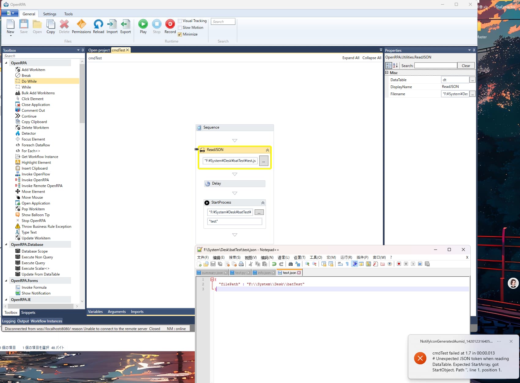Collapse the OpenRPA.Database toolbox group
520x383 pixels.
[x=6, y=244]
